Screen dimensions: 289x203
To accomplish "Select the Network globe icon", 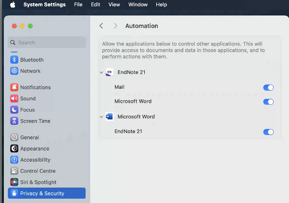I will click(x=14, y=71).
